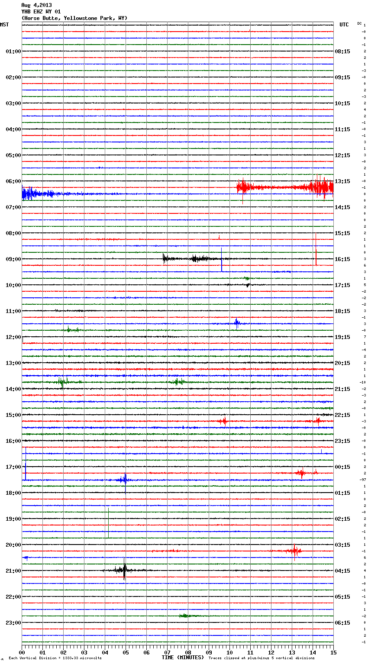The width and height of the screenshot is (368, 664).
Task: Click the "TIME (MINUTES)" axis title
Action: 183,658
